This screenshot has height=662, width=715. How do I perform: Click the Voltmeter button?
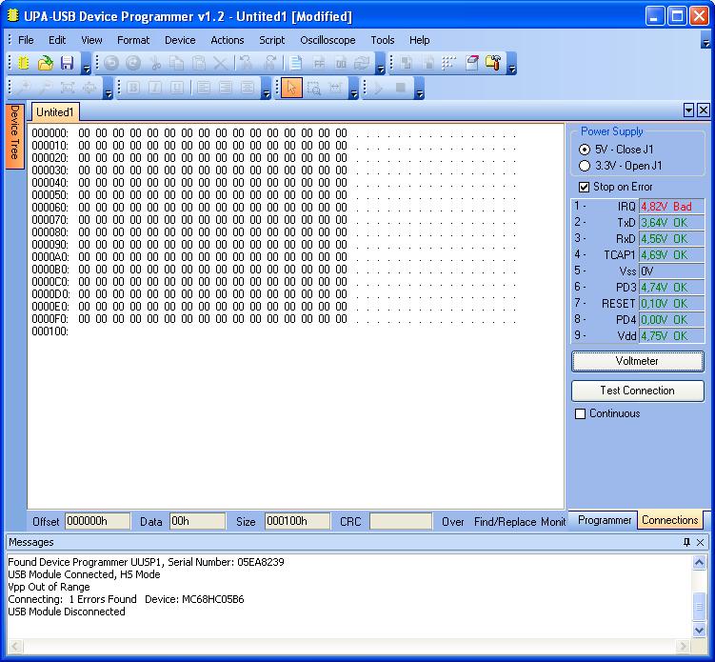(x=638, y=361)
